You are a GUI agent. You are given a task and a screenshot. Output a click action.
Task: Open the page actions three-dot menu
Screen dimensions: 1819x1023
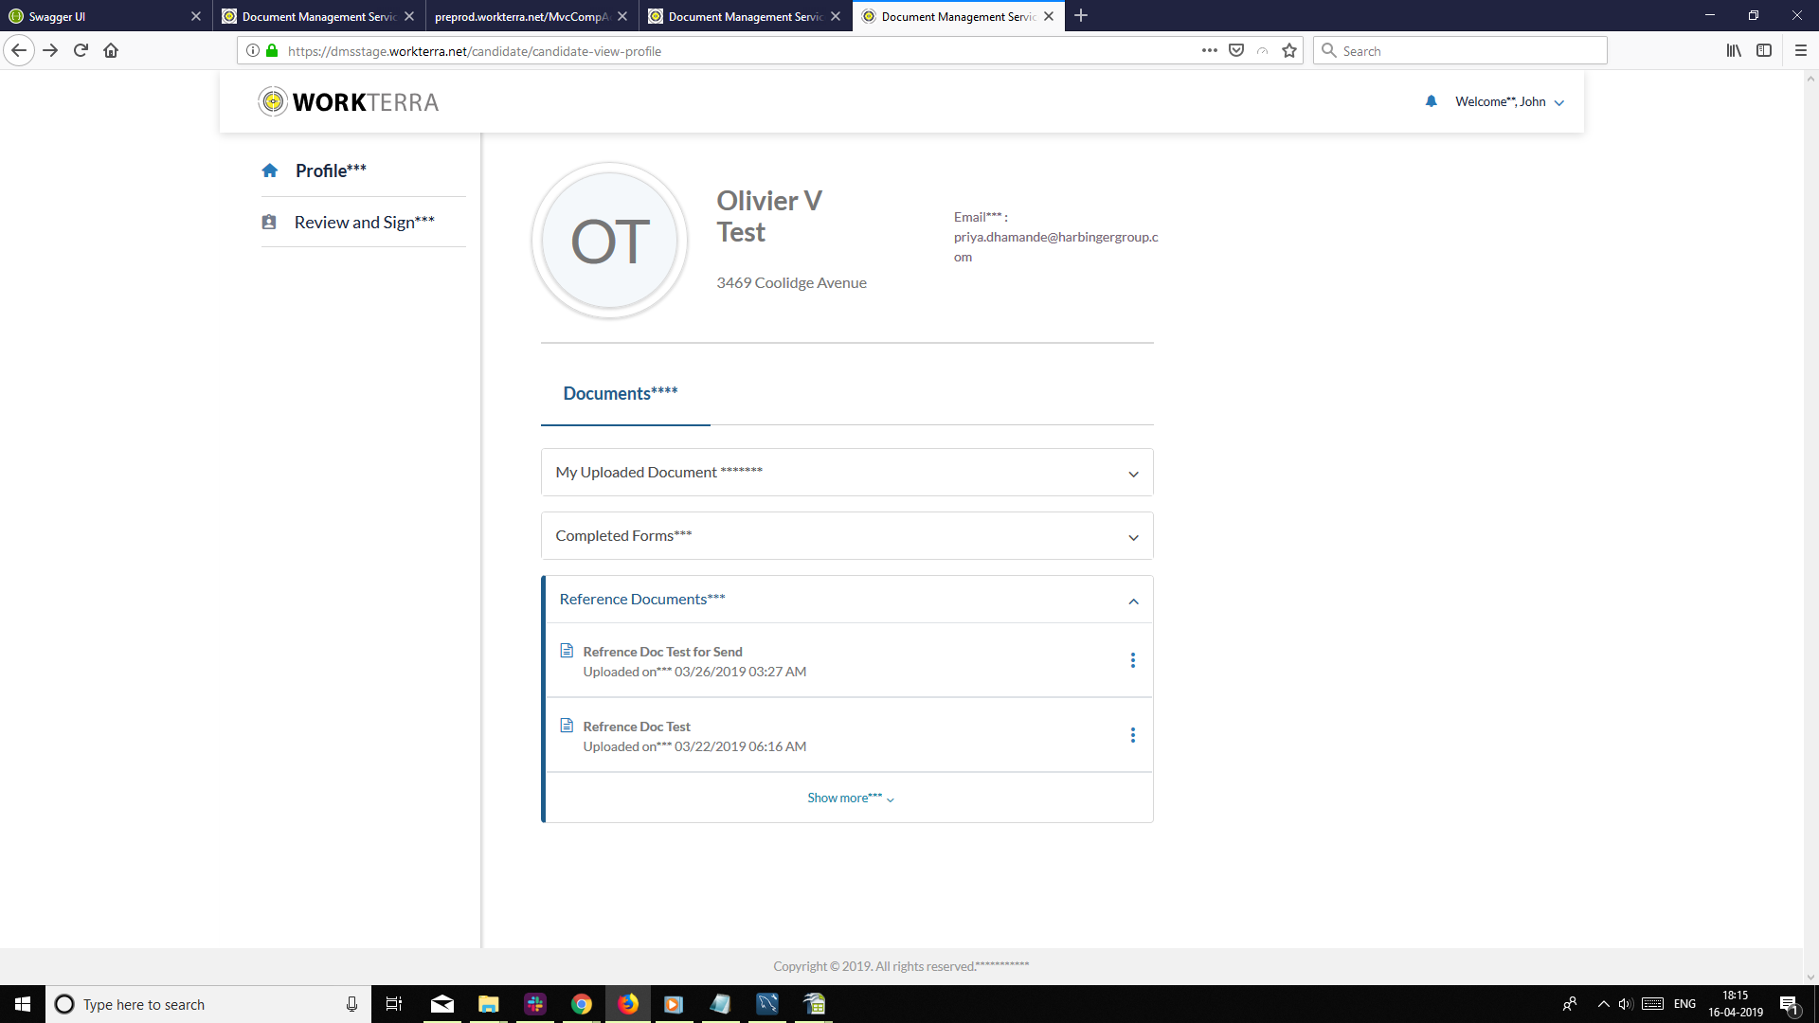click(1210, 50)
